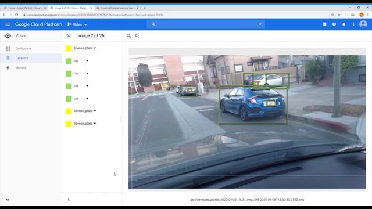Click the yellow swatch of the last license_plate
This screenshot has height=209, width=372.
tap(69, 124)
